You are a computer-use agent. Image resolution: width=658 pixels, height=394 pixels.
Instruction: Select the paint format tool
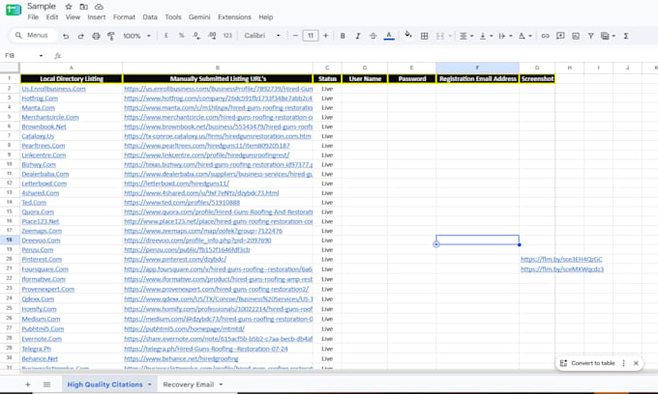(111, 36)
